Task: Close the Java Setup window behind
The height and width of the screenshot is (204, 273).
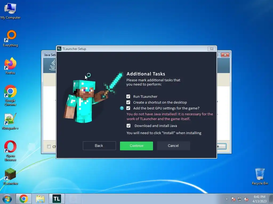Action: [225, 55]
